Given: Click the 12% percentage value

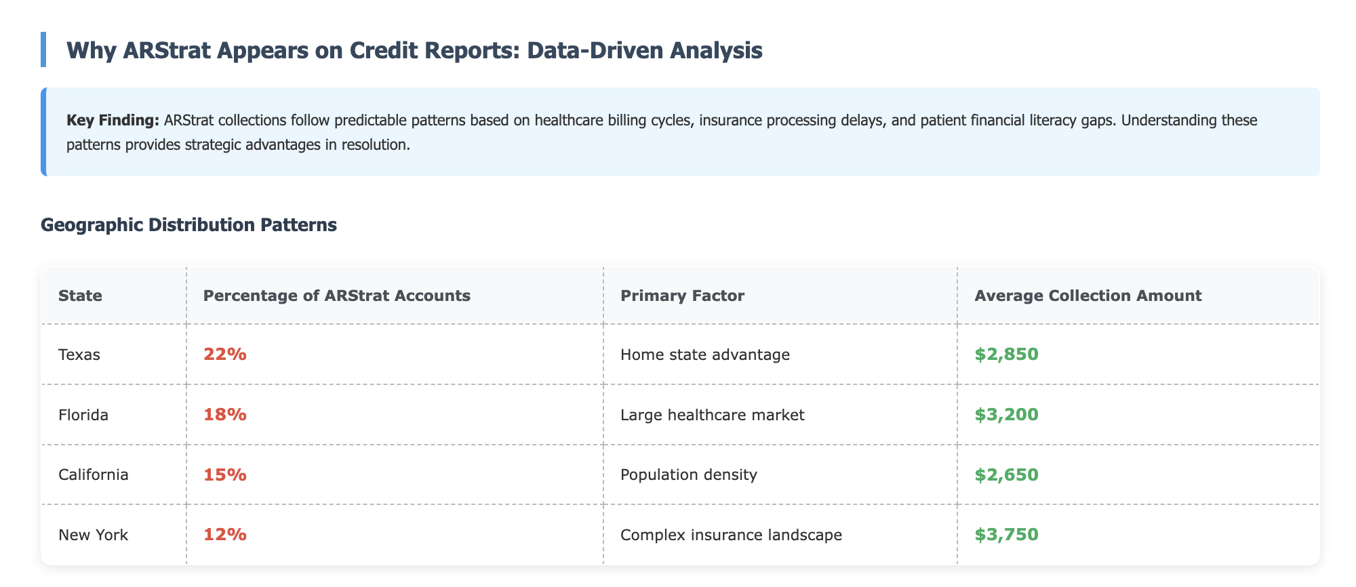Looking at the screenshot, I should click(225, 535).
